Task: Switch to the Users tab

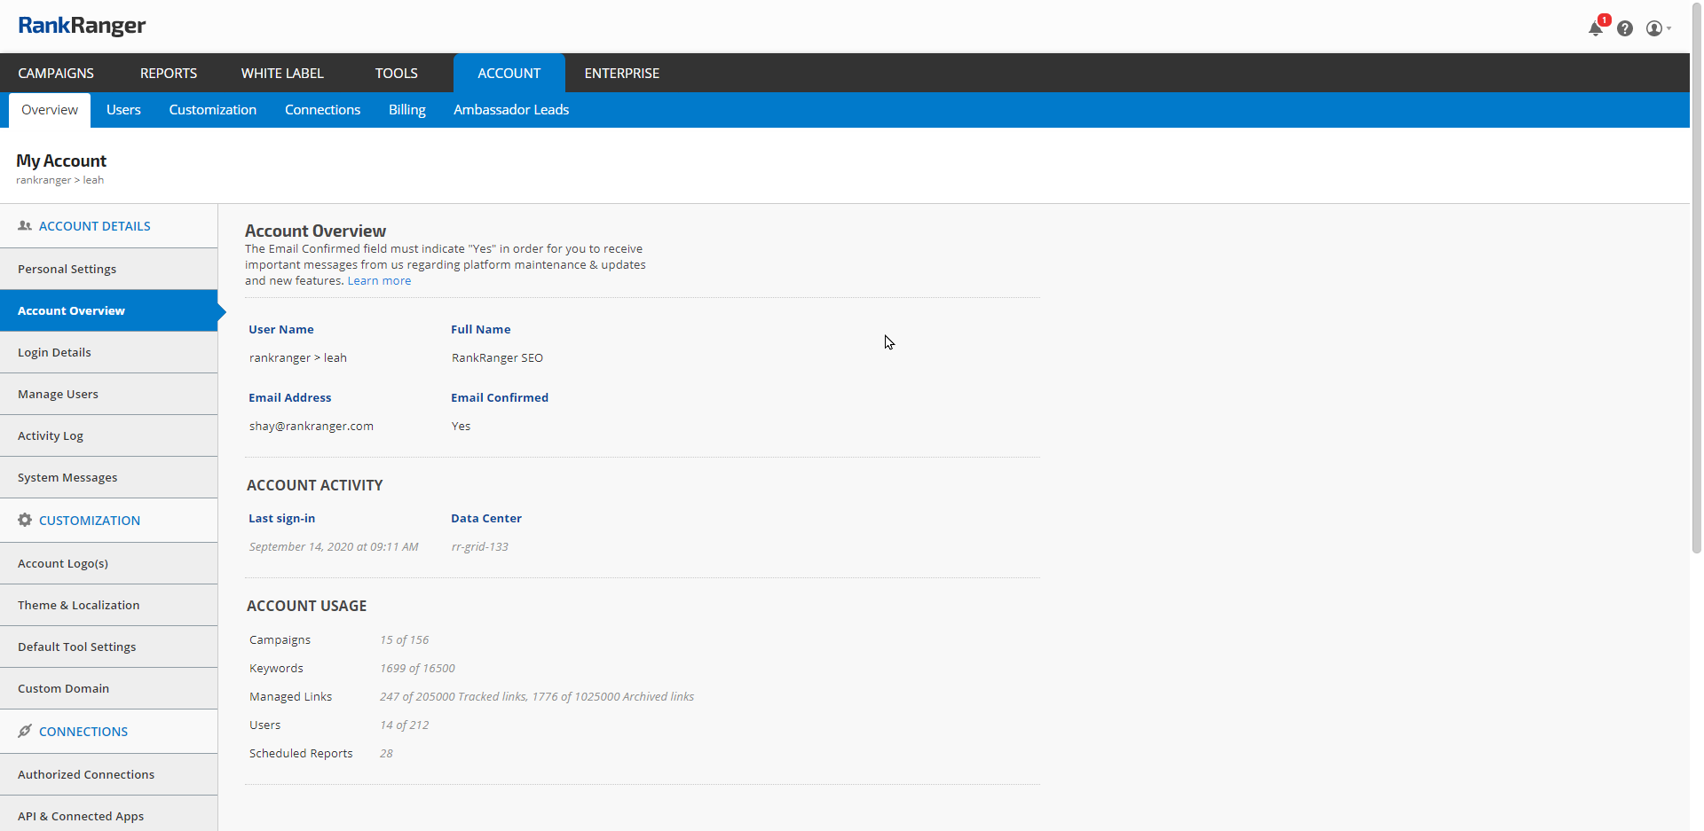Action: [x=123, y=110]
